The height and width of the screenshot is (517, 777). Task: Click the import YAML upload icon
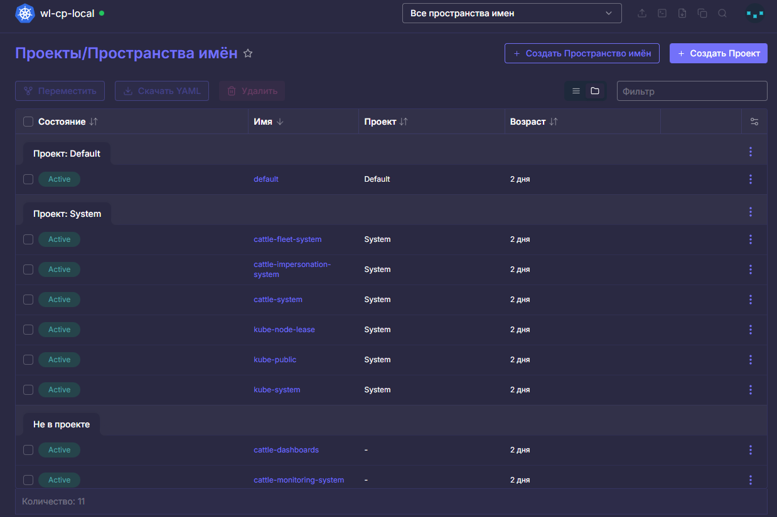click(642, 13)
